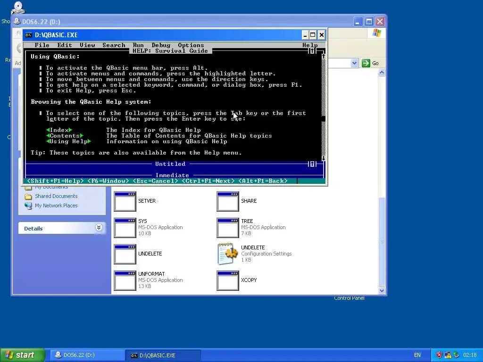Screen dimensions: 483x362
Task: Click Shift+F1=Help in status bar
Action: click(56, 181)
